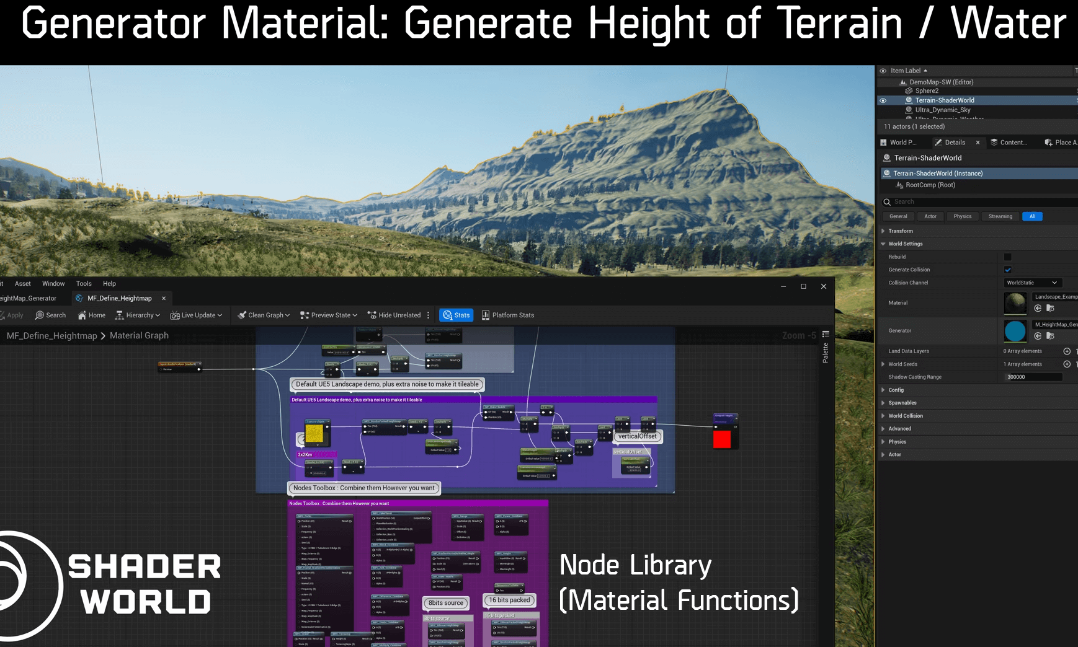This screenshot has width=1078, height=647.
Task: Add element to World Seeds array
Action: (x=1067, y=364)
